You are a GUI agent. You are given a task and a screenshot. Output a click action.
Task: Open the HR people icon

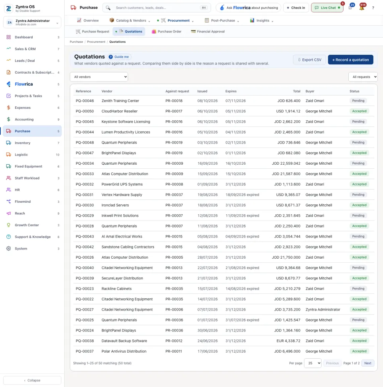(9, 190)
